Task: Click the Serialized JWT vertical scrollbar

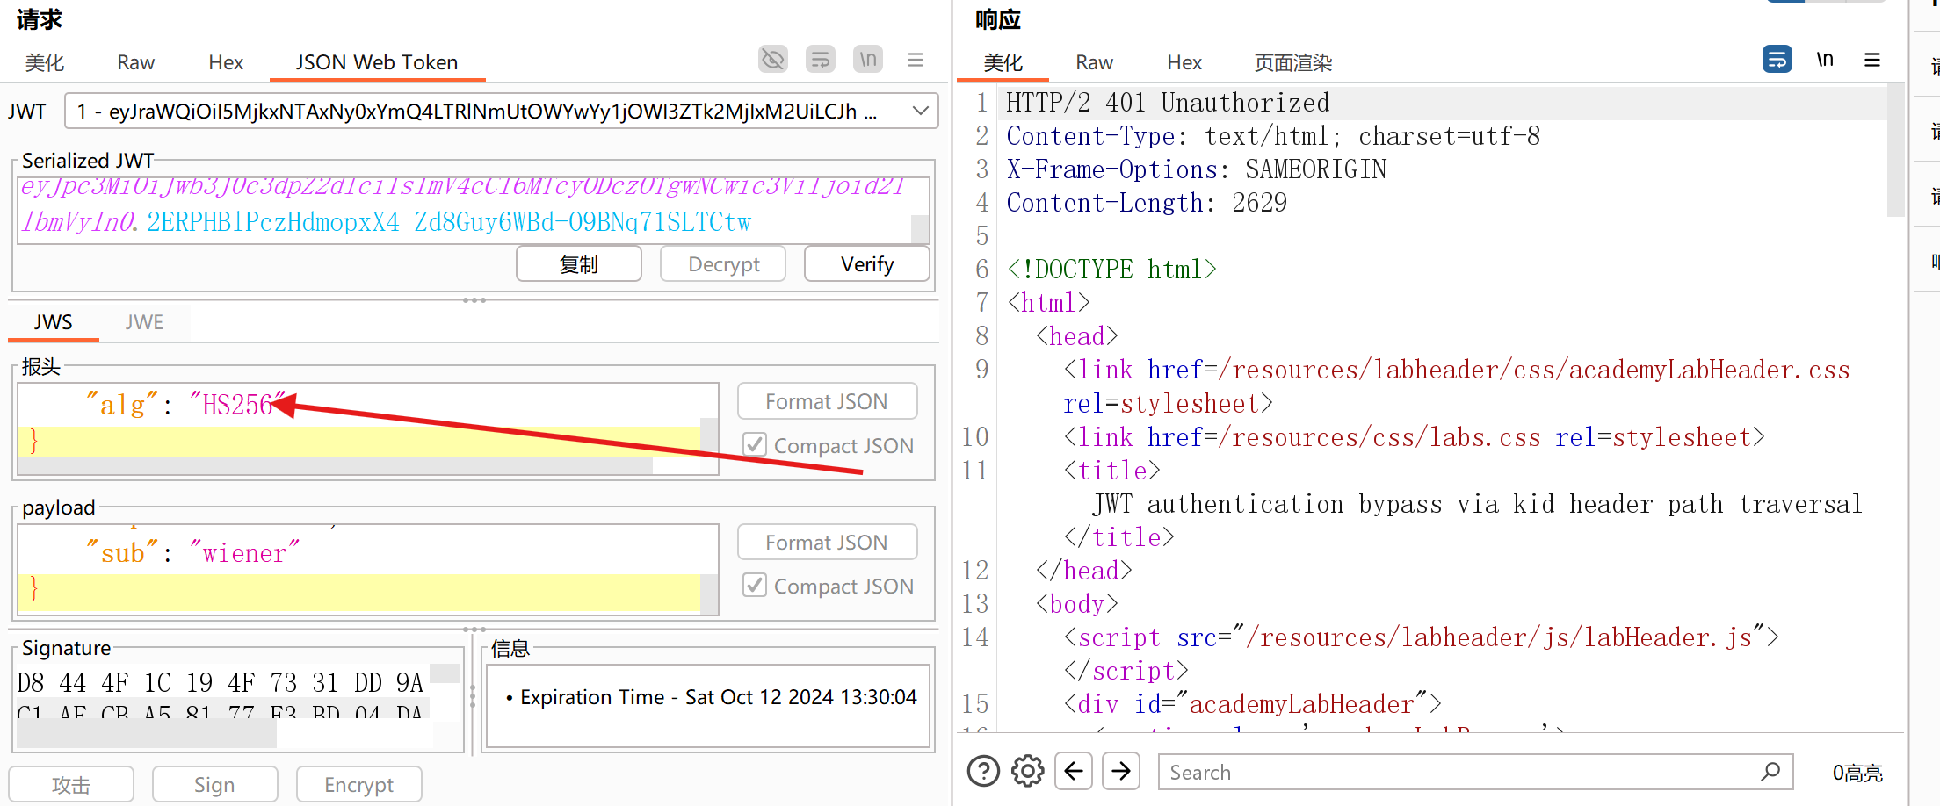Action: (x=920, y=228)
